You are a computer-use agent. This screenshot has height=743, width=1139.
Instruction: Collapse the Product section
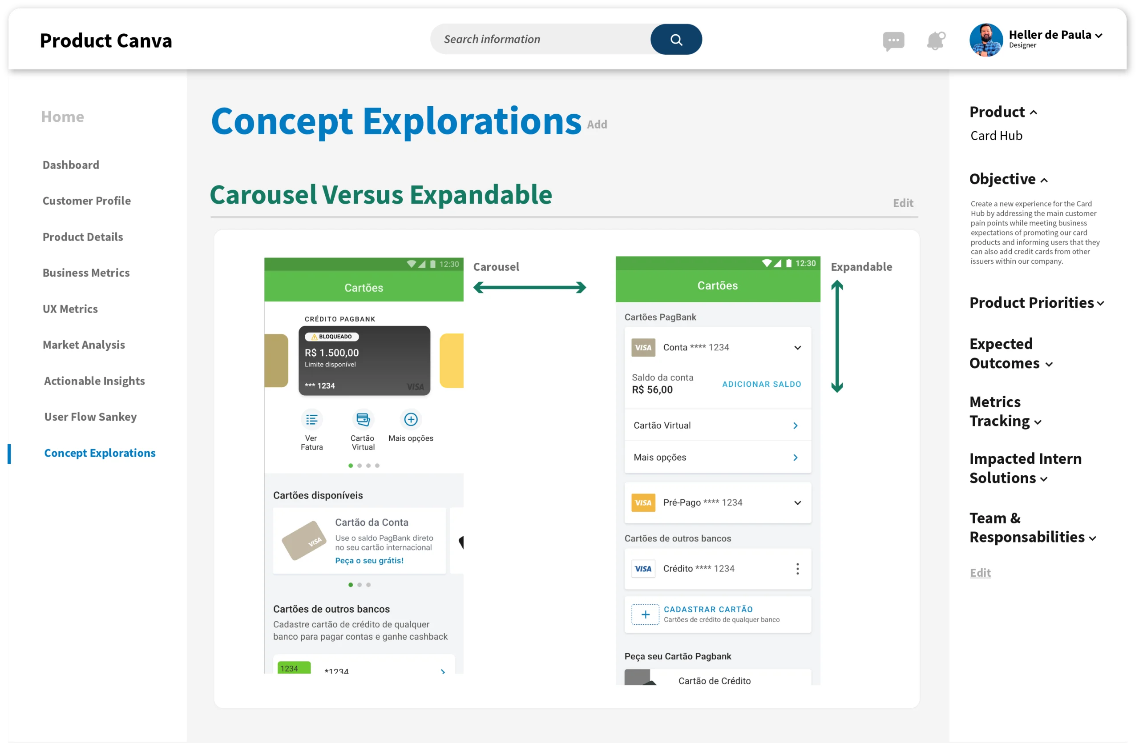1033,112
